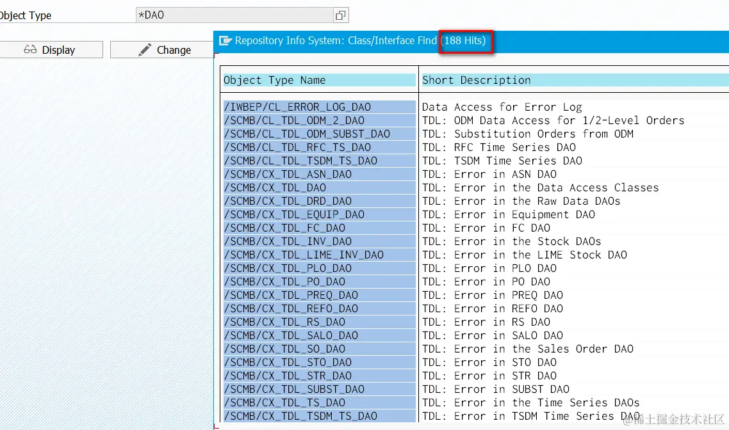The image size is (729, 430).
Task: Select row /SCMB/CL_TDL_RFC_TS_DAO
Action: pos(320,148)
